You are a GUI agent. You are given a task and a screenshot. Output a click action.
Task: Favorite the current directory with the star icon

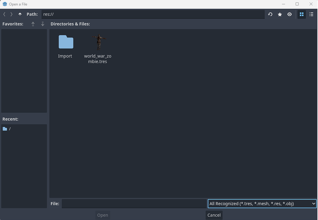280,14
